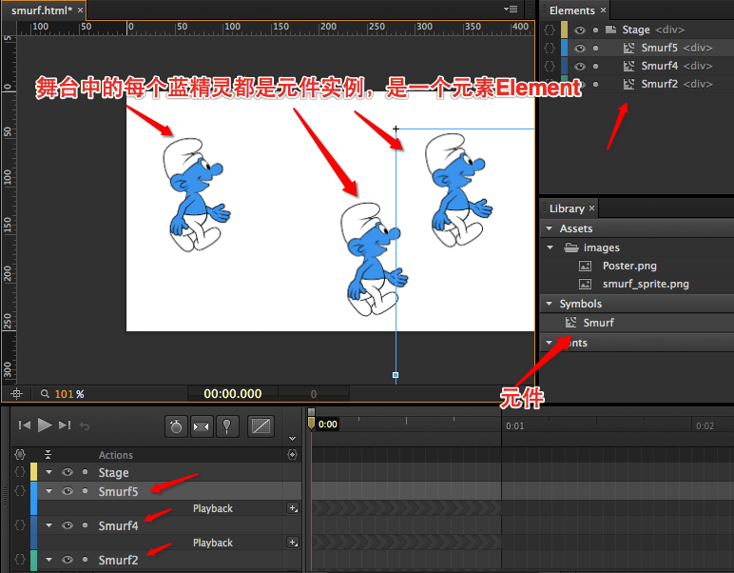Hide Smurf5 in the Elements panel
The width and height of the screenshot is (734, 573).
pyautogui.click(x=580, y=48)
